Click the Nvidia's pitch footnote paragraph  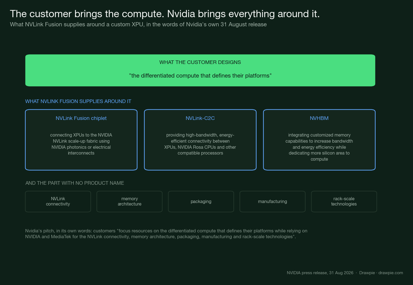166,234
